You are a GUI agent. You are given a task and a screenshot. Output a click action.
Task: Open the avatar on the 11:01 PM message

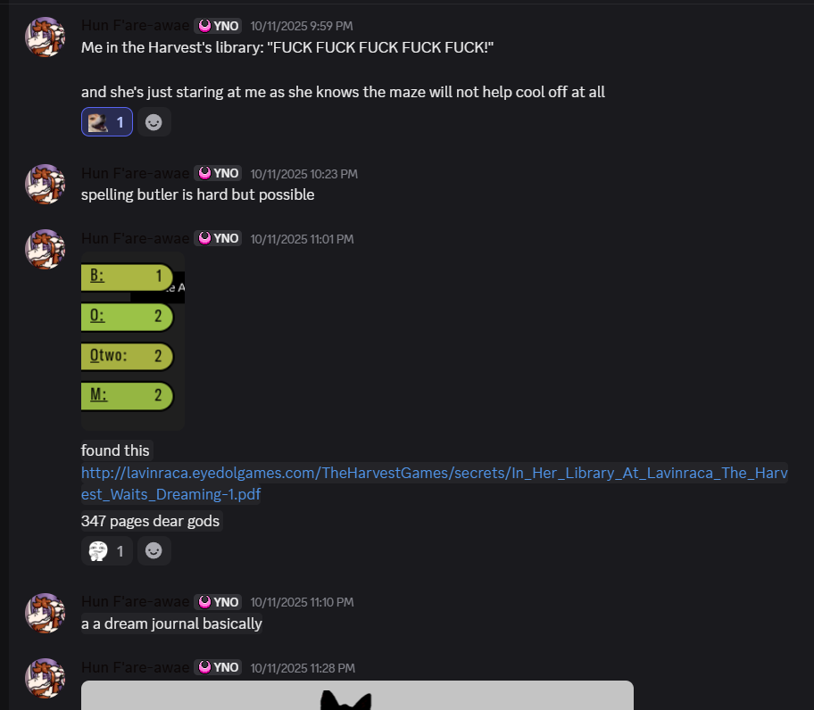click(x=46, y=250)
